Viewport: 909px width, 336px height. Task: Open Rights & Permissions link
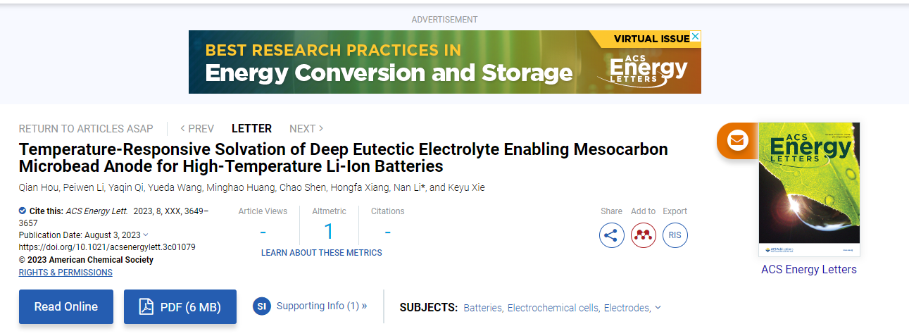click(x=65, y=272)
